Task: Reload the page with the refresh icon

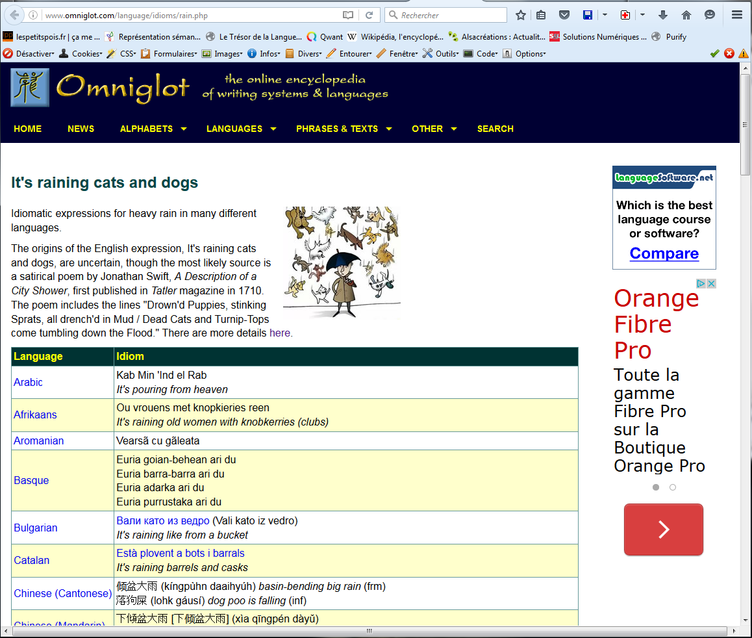Action: [369, 15]
